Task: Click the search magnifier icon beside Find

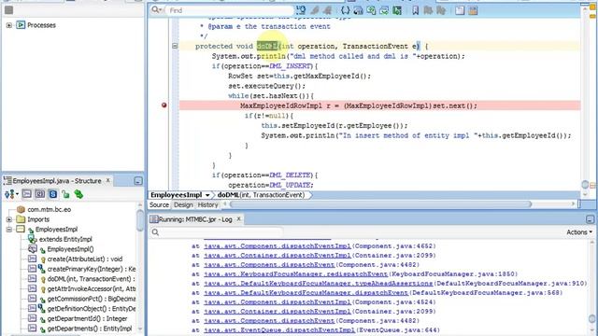Action: pos(155,10)
